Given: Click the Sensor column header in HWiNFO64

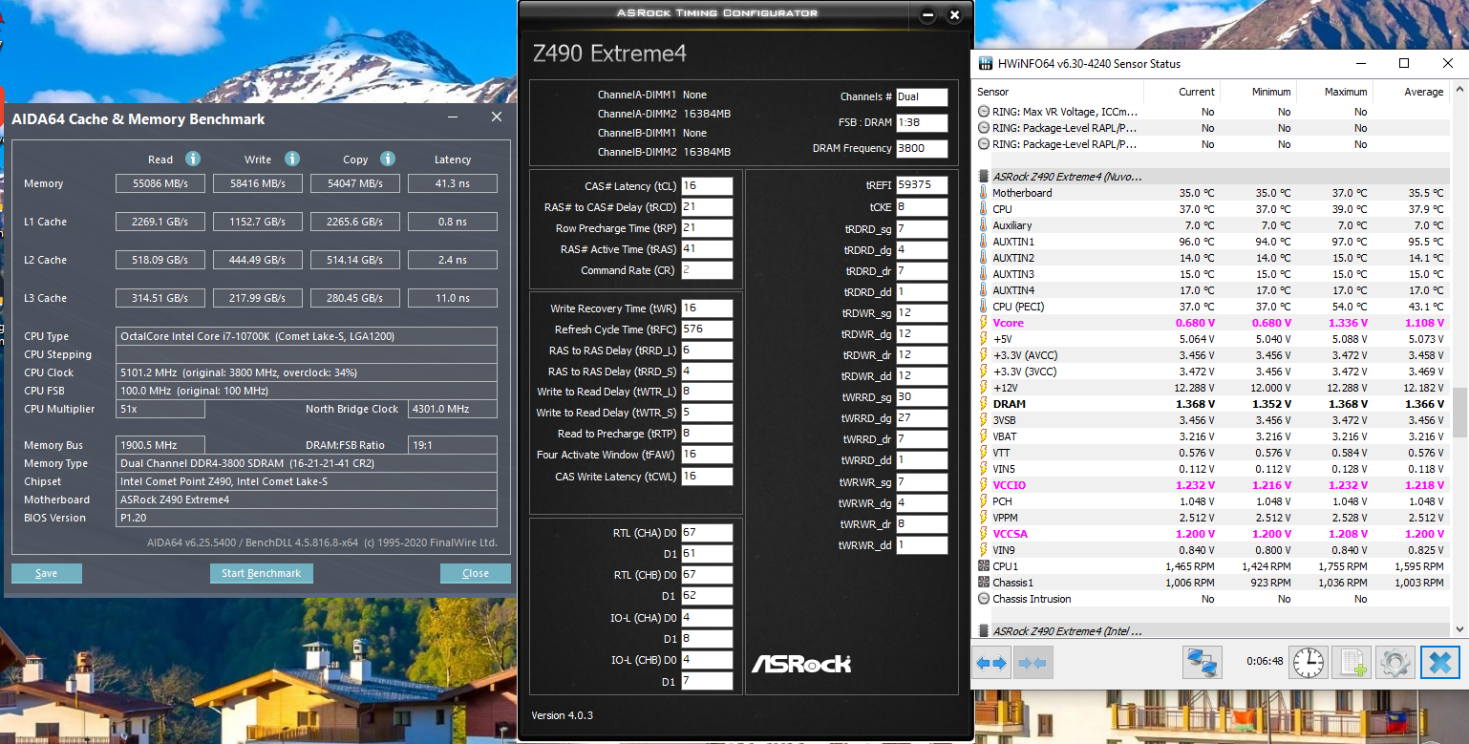Looking at the screenshot, I should click(1058, 92).
